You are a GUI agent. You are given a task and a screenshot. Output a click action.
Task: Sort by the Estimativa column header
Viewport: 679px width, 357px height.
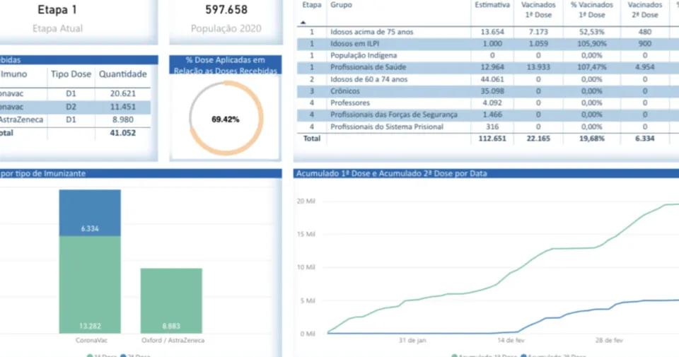click(x=492, y=5)
